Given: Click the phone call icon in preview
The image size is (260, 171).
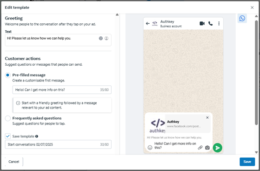Looking at the screenshot, I should [x=210, y=23].
